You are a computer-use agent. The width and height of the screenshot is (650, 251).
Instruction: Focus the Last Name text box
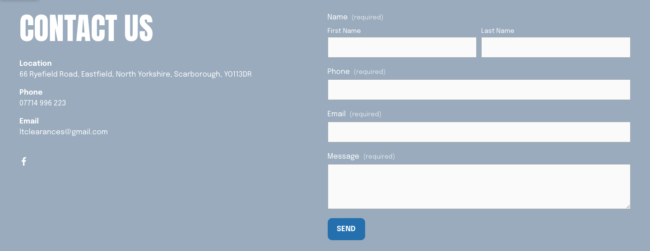click(555, 47)
